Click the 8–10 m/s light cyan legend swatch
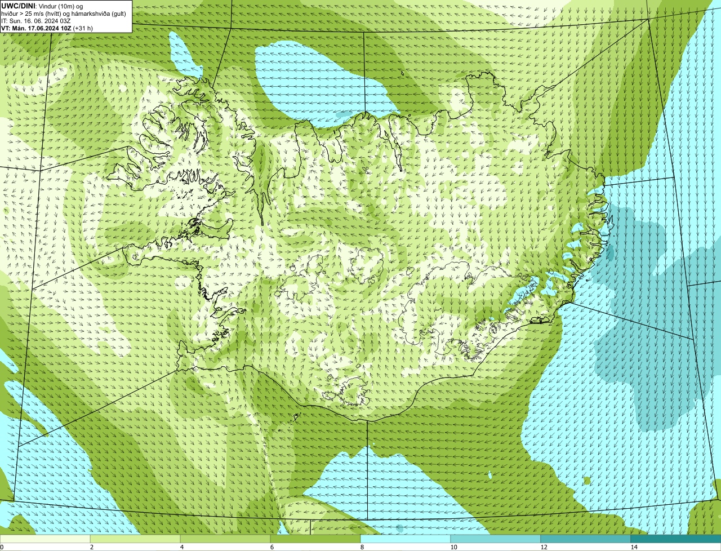 [406, 539]
